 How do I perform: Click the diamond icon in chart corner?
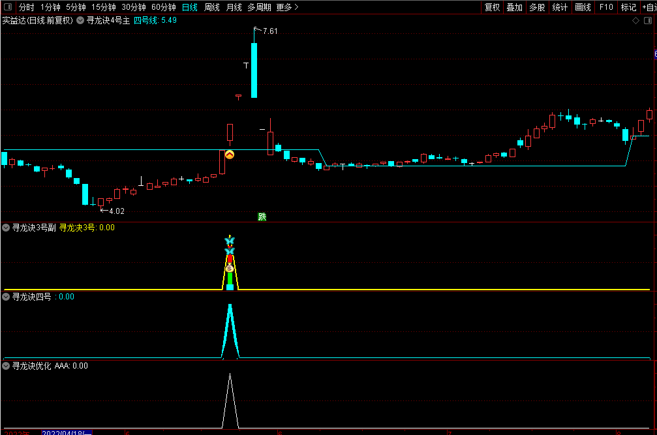[636, 21]
